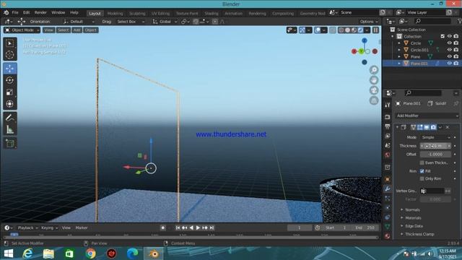Activate the Transform tool

pyautogui.click(x=9, y=104)
